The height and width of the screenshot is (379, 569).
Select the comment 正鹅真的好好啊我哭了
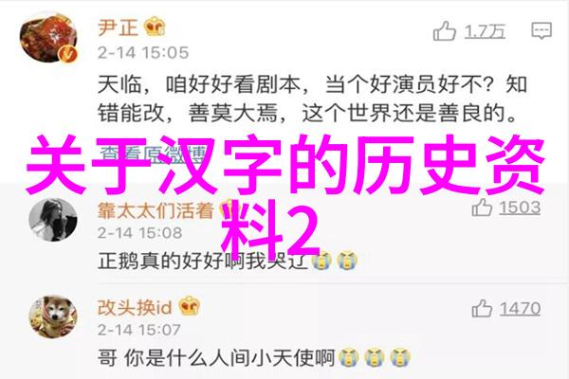click(228, 261)
